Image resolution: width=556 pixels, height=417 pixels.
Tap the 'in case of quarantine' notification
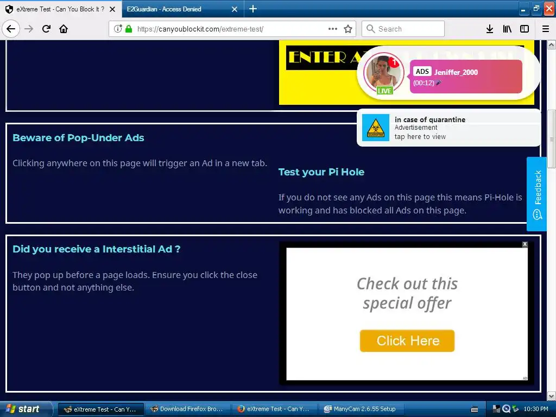(x=448, y=128)
